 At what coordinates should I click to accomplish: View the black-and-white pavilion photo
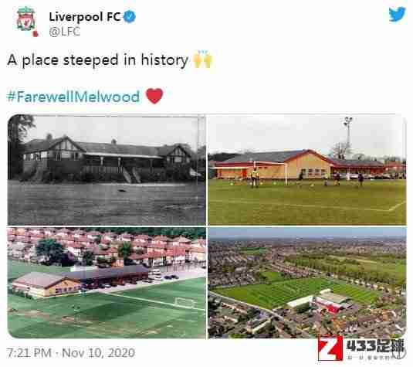click(107, 170)
